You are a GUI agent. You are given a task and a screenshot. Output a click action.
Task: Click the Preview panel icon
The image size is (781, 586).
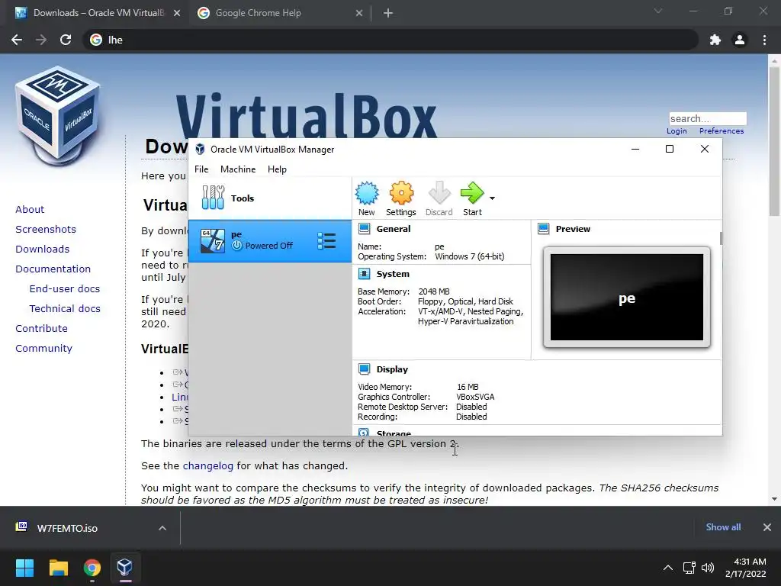point(543,229)
